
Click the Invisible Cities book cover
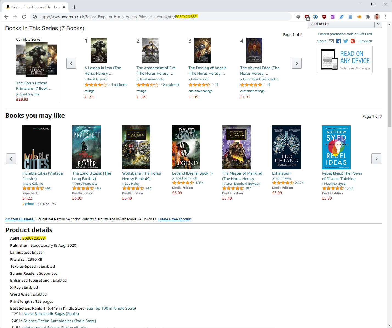[x=37, y=147]
